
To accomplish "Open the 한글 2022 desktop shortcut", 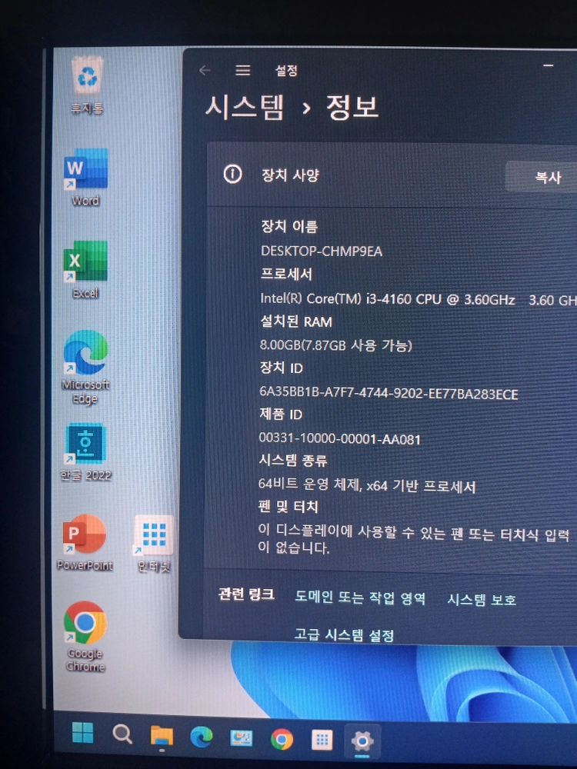I will point(85,452).
